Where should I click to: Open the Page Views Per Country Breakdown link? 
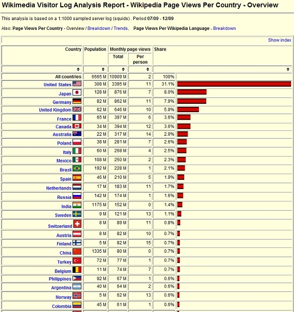coord(98,28)
